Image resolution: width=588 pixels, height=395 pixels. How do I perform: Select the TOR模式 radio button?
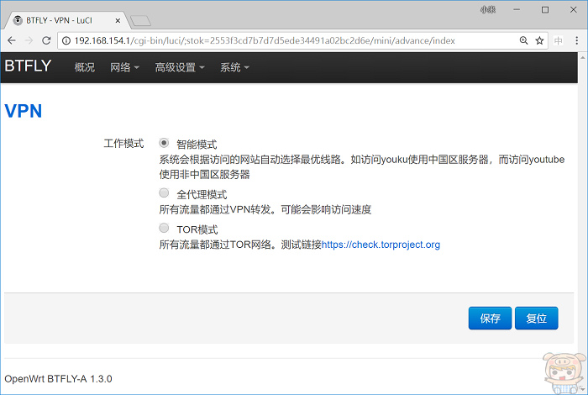click(164, 228)
